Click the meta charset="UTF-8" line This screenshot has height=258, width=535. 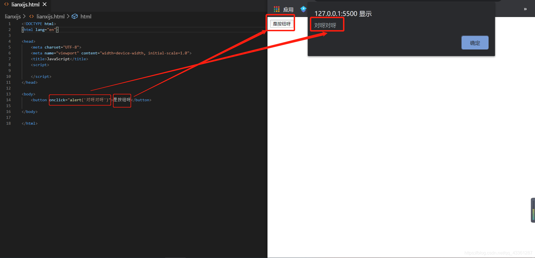point(56,47)
